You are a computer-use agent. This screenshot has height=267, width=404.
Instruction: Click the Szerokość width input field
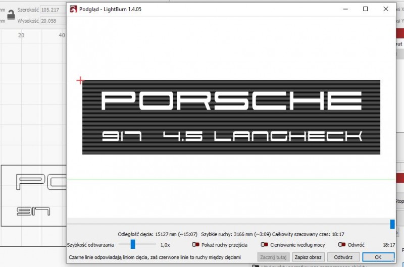[x=54, y=10]
